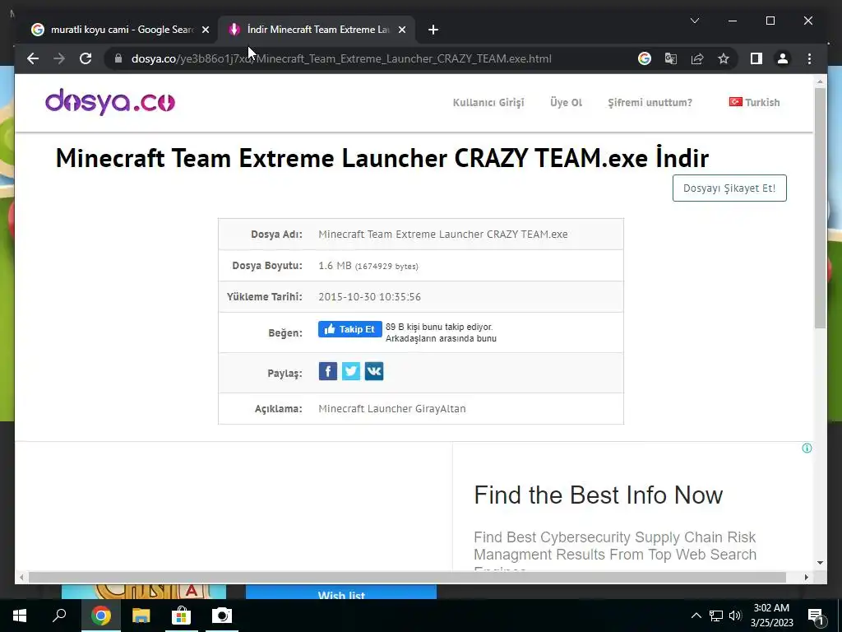Select file name Minecraft Team Extreme Launcher CRAZY TEAM.exe

click(x=443, y=235)
